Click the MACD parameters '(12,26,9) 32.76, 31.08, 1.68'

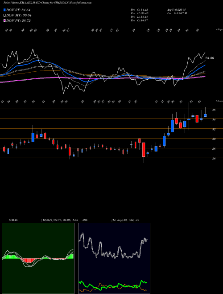(x=59, y=220)
